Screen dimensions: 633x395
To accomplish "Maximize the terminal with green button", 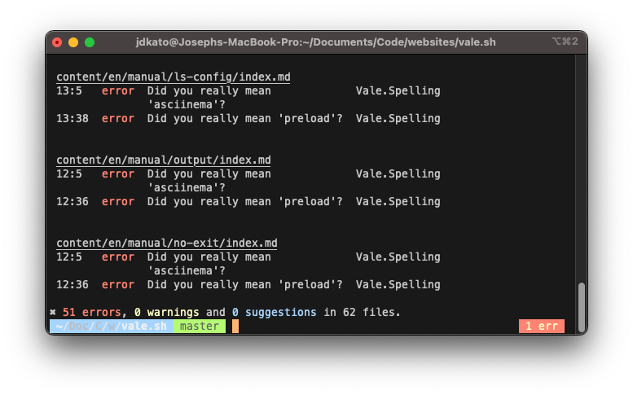I will point(90,42).
